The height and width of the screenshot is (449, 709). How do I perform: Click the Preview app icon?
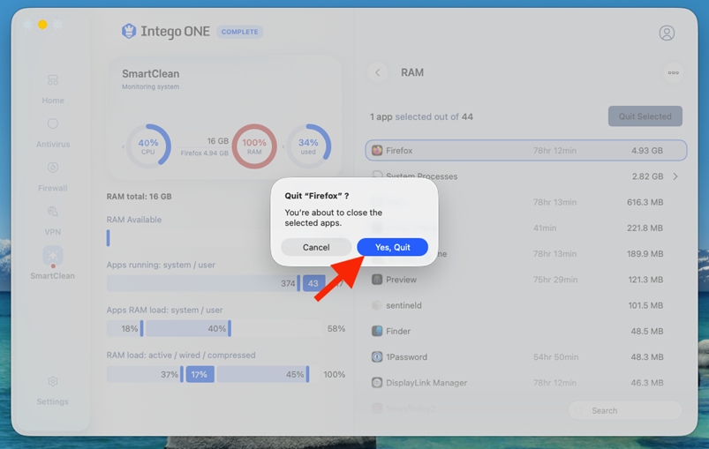click(377, 280)
